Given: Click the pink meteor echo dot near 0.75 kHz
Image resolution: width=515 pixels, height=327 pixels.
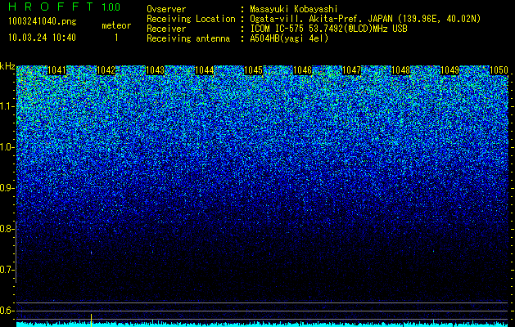Looking at the screenshot, I should [91, 253].
